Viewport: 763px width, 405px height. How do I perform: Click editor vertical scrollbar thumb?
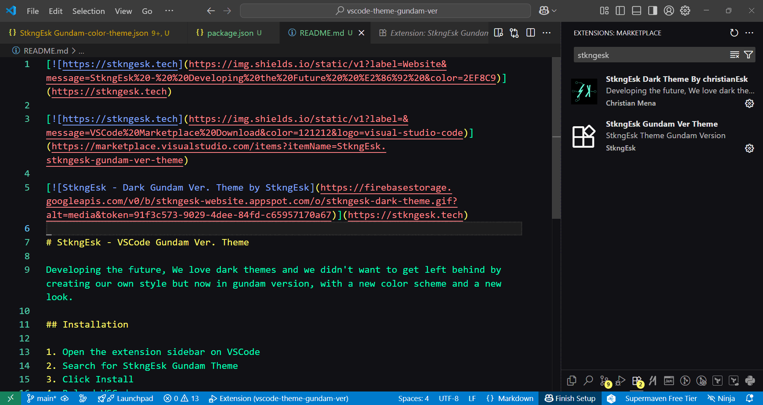[556, 138]
